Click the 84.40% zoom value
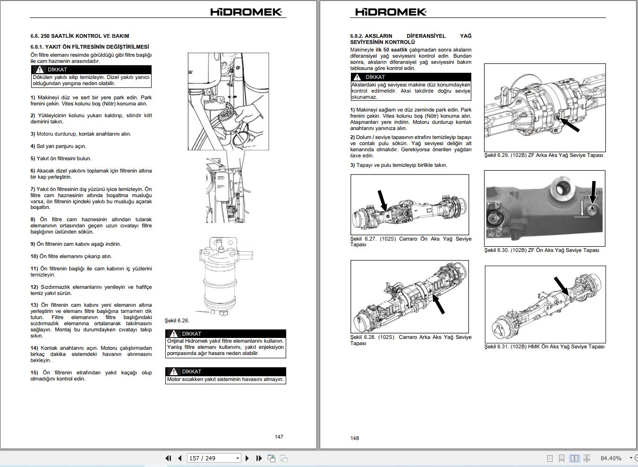Viewport: 638px width, 467px height. [x=611, y=458]
